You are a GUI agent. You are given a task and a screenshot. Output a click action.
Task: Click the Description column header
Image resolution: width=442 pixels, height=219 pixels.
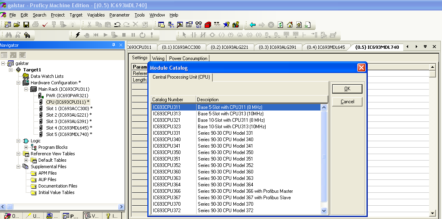pyautogui.click(x=262, y=99)
